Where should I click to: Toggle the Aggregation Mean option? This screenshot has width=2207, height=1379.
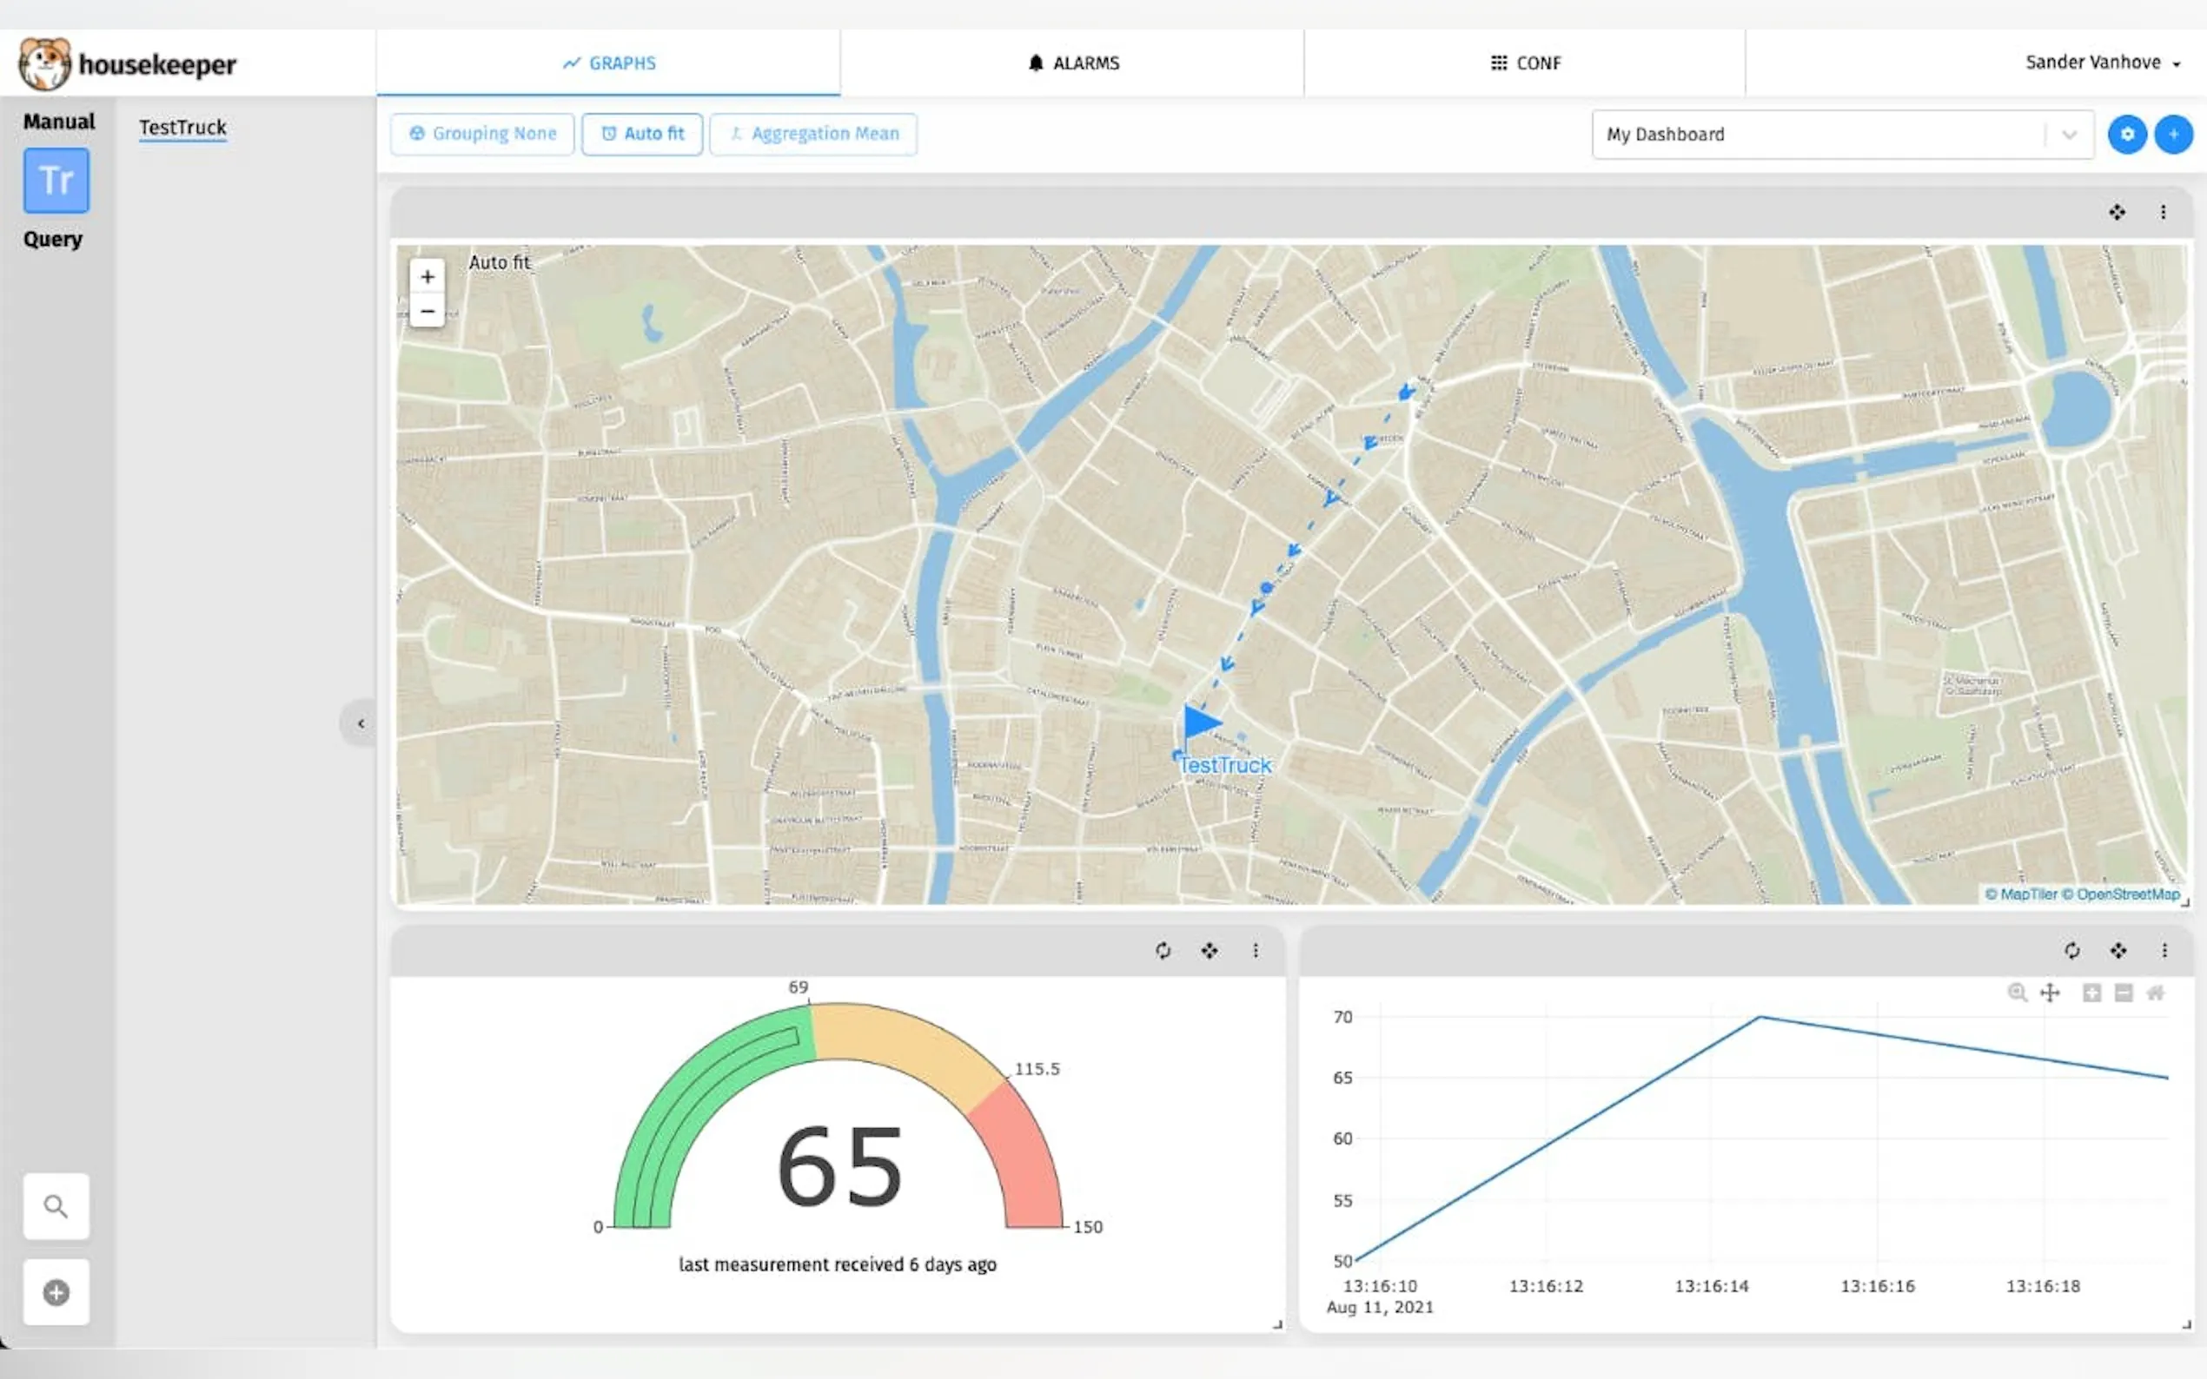[x=813, y=134]
